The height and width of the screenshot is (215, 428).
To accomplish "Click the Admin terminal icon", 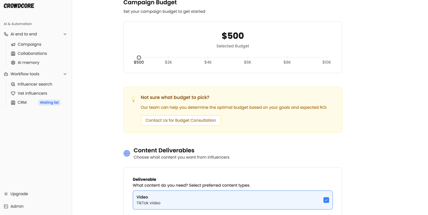I will [6, 207].
